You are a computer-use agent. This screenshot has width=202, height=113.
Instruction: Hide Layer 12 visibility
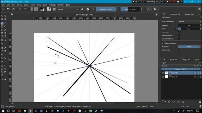(x=163, y=73)
